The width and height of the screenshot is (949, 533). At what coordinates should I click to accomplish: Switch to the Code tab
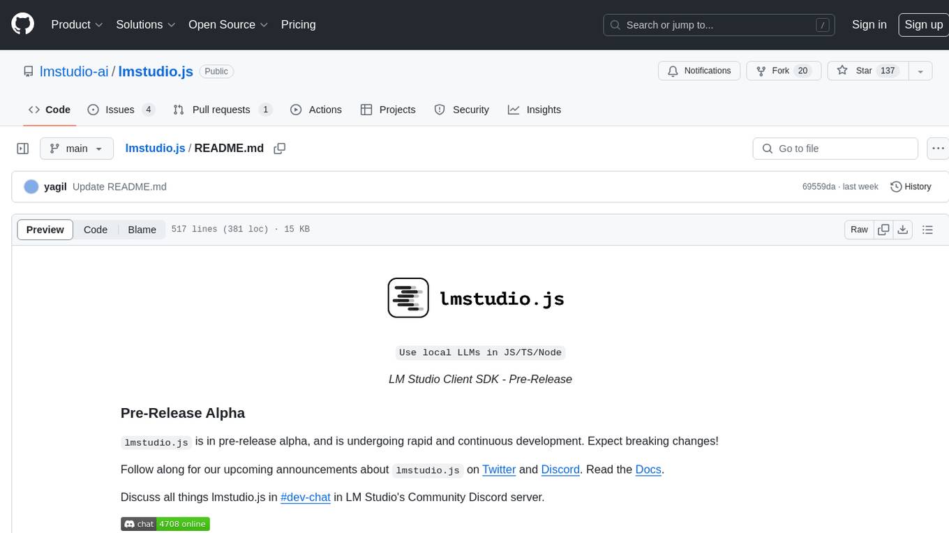(49, 110)
